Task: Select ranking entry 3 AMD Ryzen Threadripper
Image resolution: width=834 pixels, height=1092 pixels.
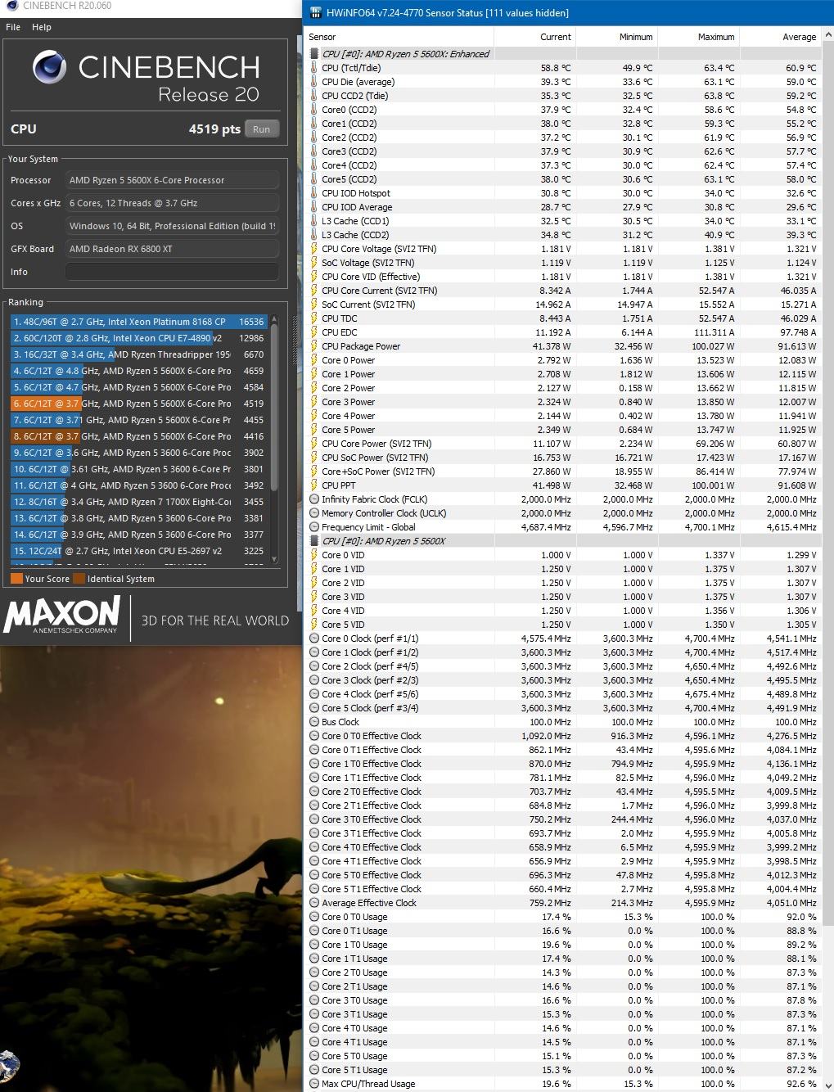Action: click(138, 354)
